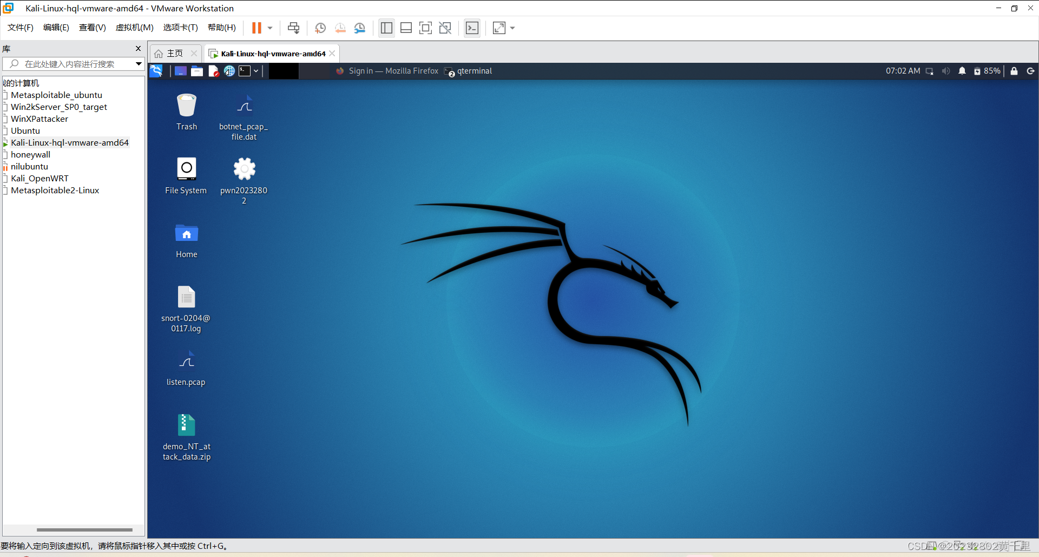Toggle the library sidebar view
The width and height of the screenshot is (1039, 557).
(x=386, y=28)
